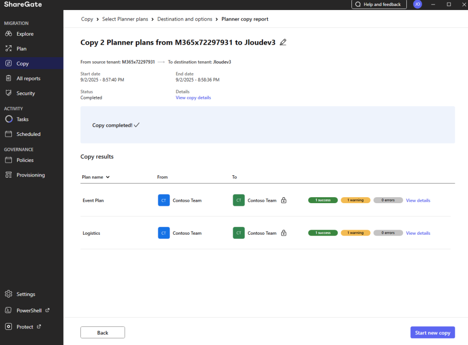Click the green CT destination icon for Logistics
Viewport: 468px width, 345px height.
click(239, 233)
